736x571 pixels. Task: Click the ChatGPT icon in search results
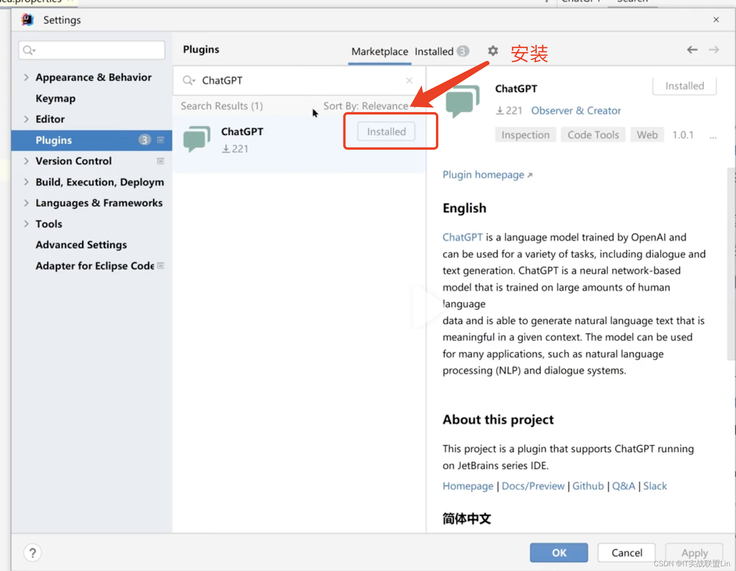(197, 139)
